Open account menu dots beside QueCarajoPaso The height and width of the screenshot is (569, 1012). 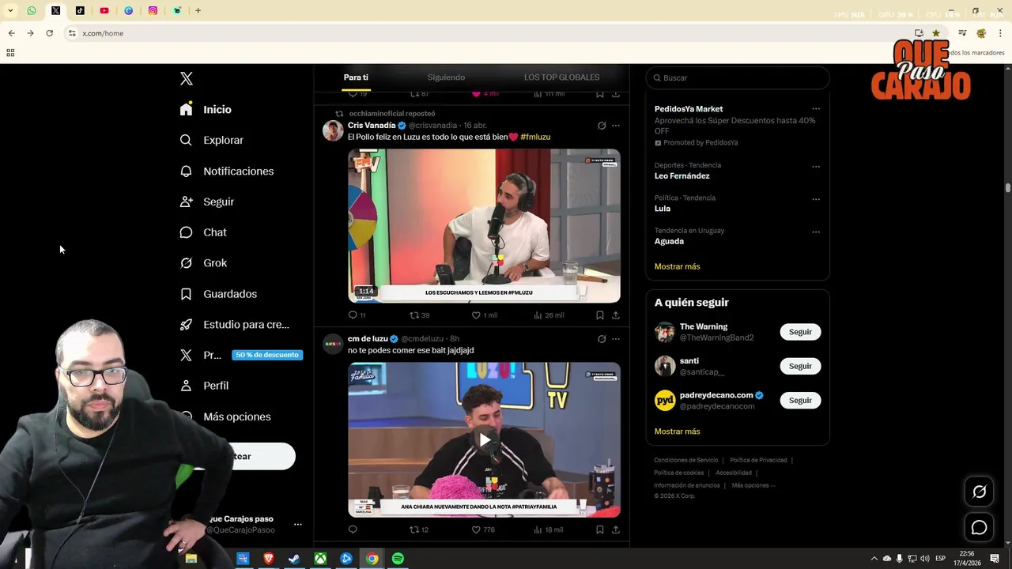298,524
